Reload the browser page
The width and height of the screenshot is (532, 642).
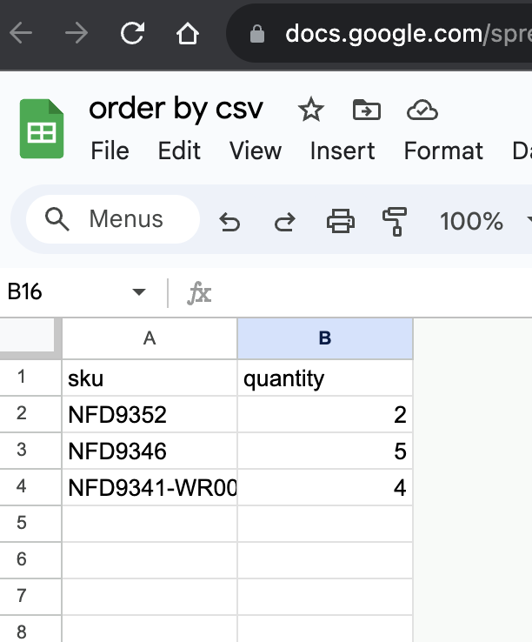tap(132, 33)
